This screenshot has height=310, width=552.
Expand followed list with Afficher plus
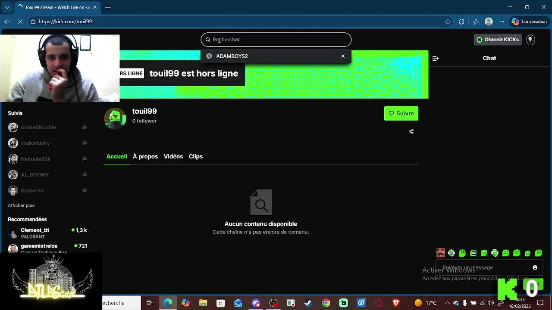(21, 205)
